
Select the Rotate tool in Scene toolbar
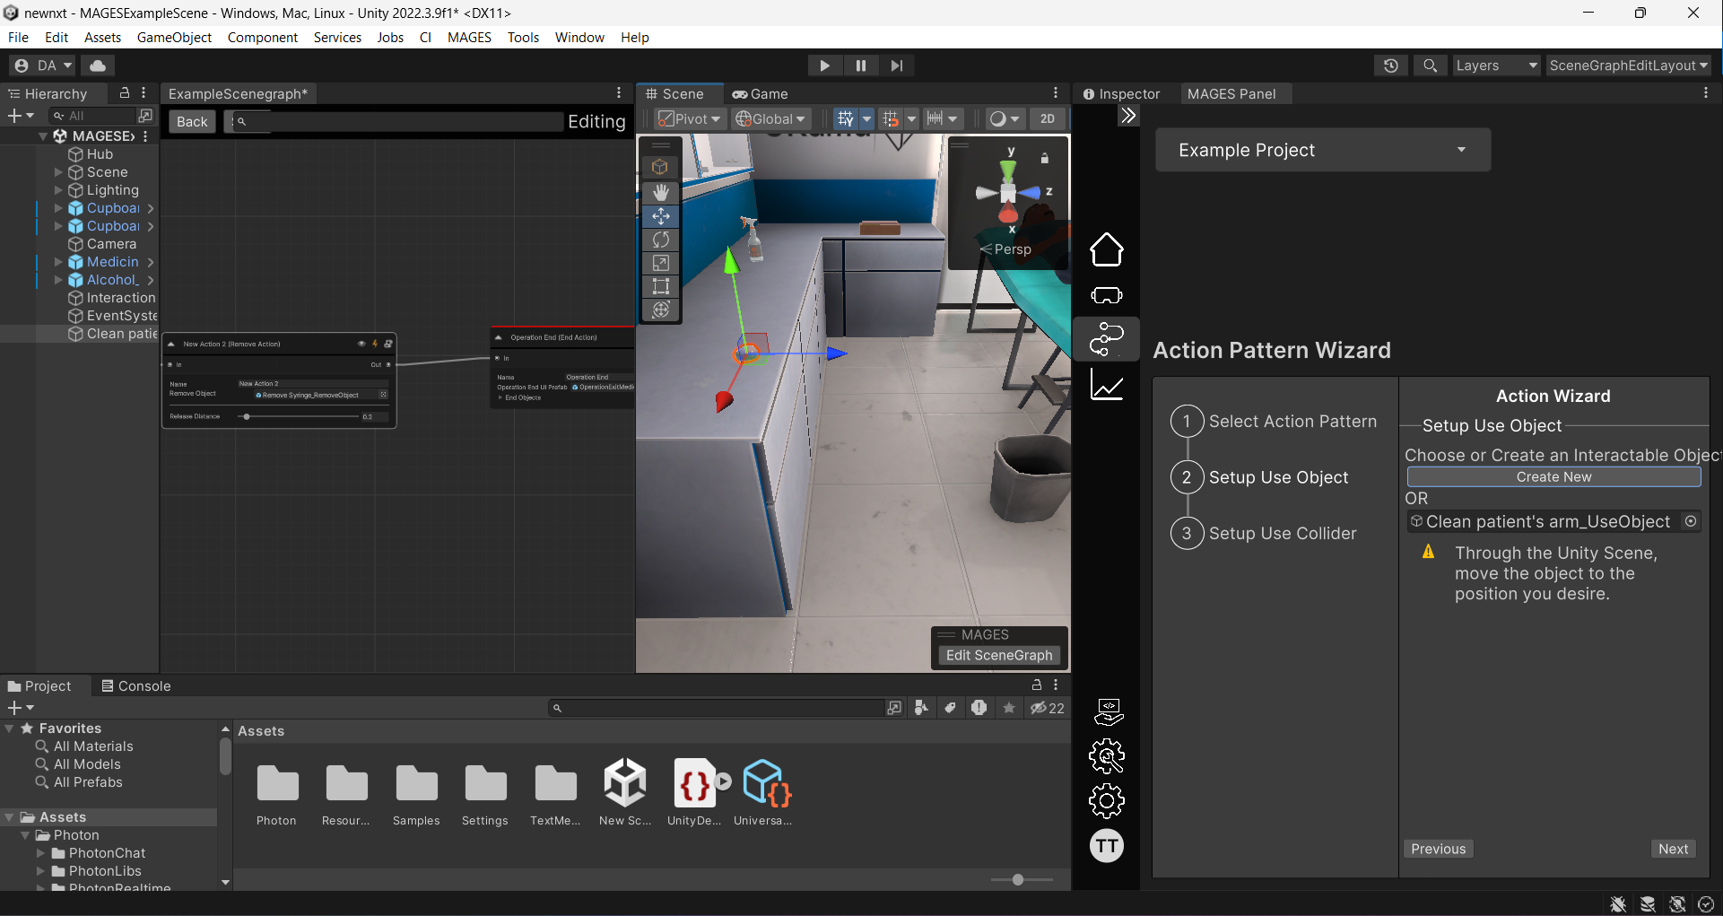(x=661, y=240)
